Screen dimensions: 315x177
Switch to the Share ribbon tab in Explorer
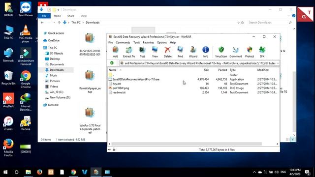pos(71,16)
